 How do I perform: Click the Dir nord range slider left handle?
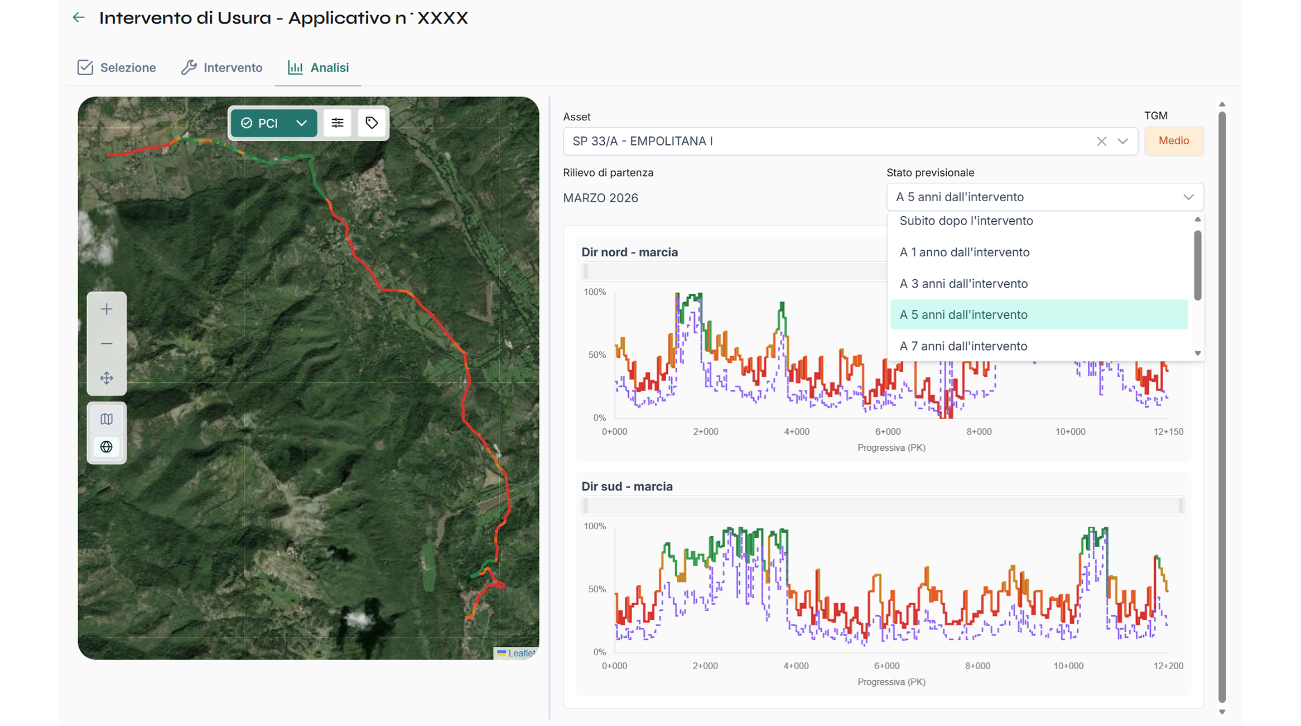[x=585, y=272]
